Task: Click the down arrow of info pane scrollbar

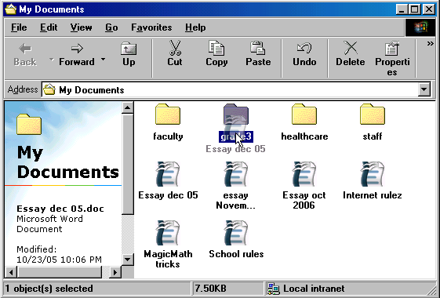Action: point(128,259)
